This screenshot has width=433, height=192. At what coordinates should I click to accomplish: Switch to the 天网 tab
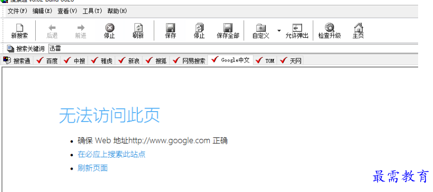pos(290,61)
